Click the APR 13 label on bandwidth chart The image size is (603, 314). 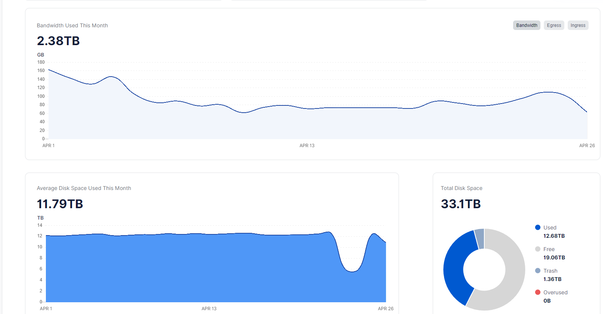tap(307, 146)
